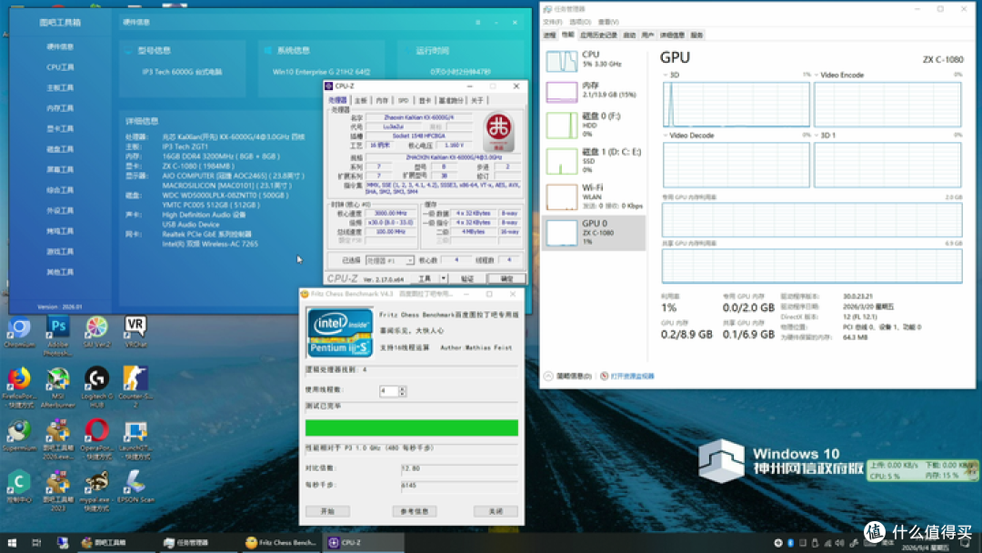Select 内存 memory in Task Manager list
Image resolution: width=982 pixels, height=553 pixels.
(593, 91)
